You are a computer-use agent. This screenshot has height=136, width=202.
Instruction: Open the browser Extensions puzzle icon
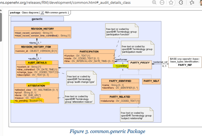pyautogui.click(x=181, y=3)
